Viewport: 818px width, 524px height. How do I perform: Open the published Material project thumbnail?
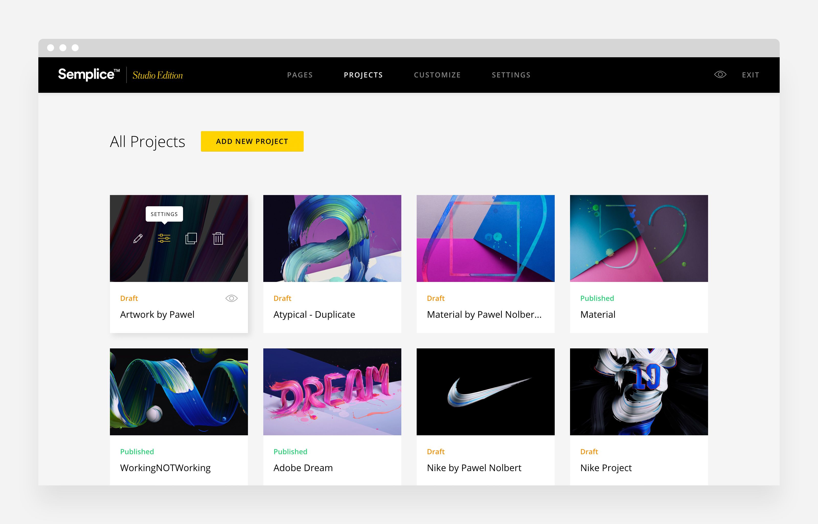639,238
